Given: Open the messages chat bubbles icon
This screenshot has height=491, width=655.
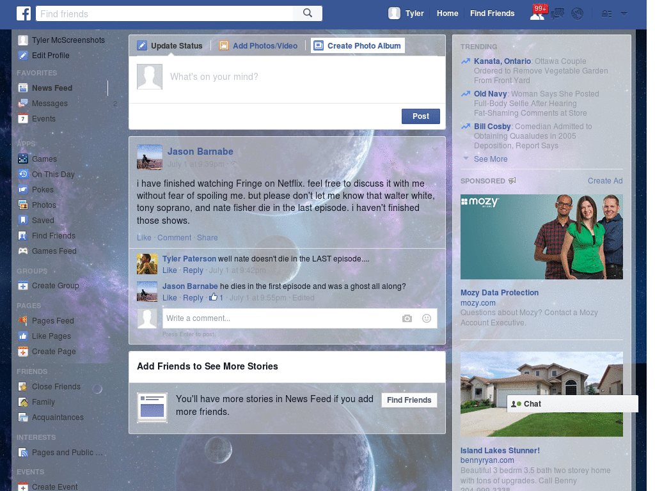Looking at the screenshot, I should [x=557, y=14].
